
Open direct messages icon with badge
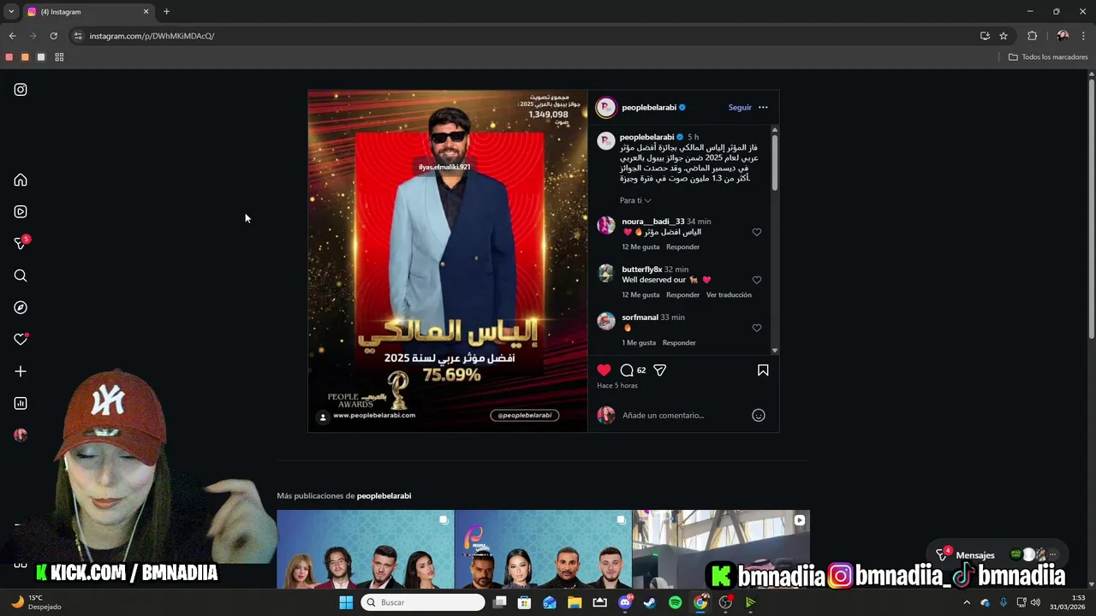pyautogui.click(x=21, y=243)
